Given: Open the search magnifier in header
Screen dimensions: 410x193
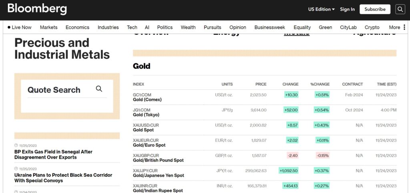Looking at the screenshot, I should (x=400, y=9).
